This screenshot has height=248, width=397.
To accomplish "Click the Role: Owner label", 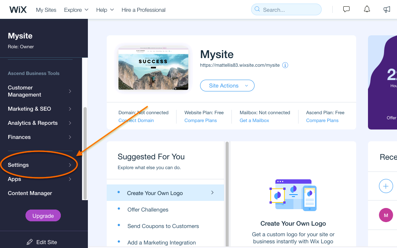I will [21, 47].
